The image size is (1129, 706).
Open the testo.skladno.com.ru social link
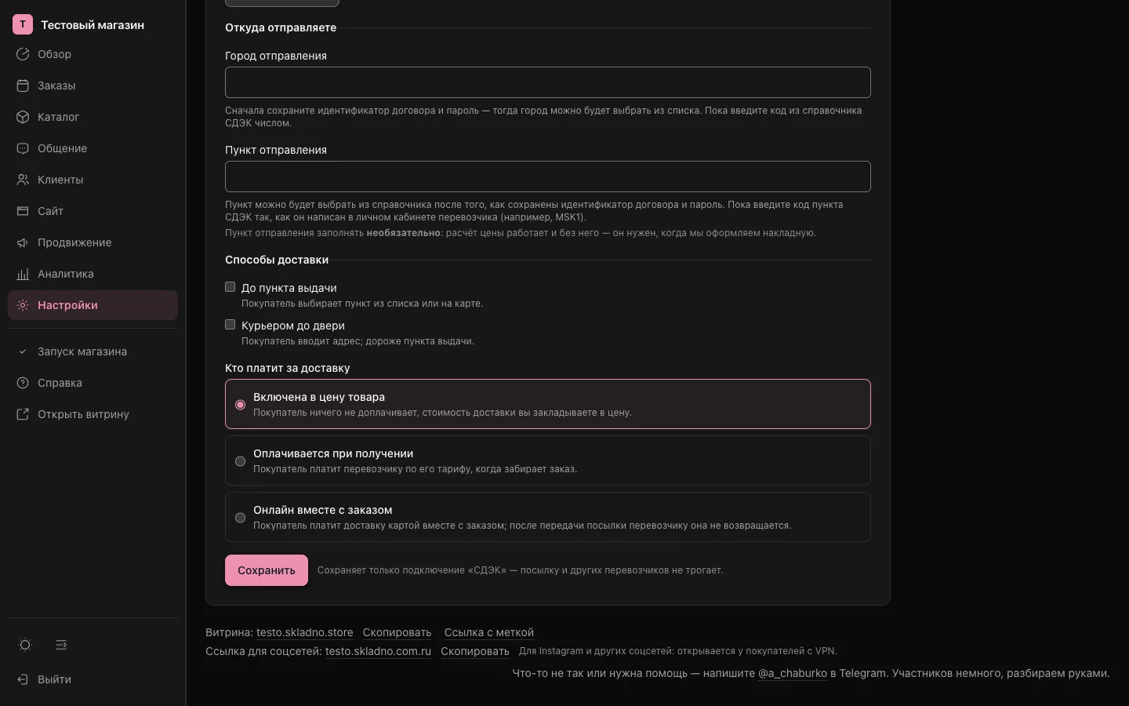pos(378,651)
